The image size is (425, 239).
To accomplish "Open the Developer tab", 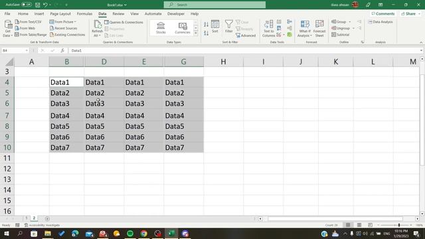I will pyautogui.click(x=176, y=13).
